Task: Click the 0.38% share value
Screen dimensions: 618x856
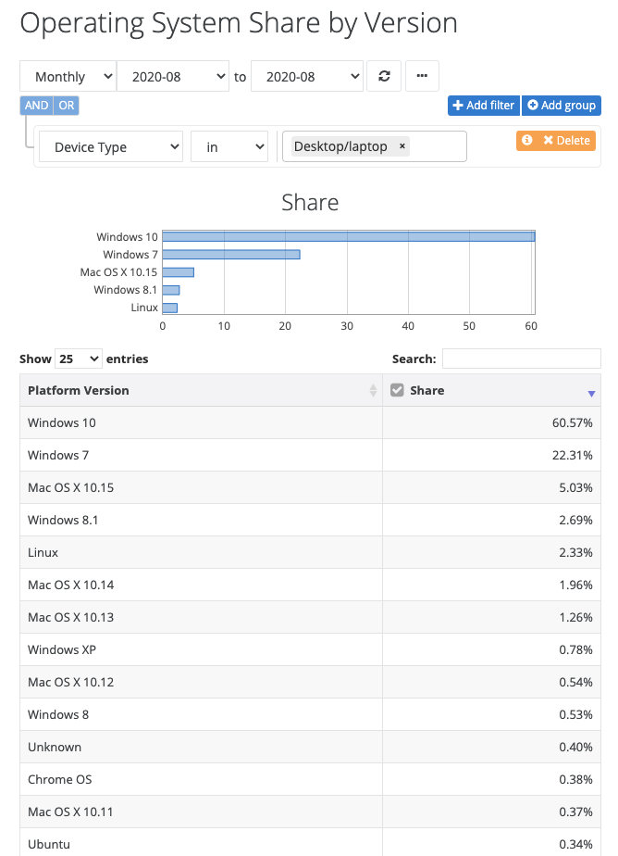Action: pyautogui.click(x=575, y=779)
